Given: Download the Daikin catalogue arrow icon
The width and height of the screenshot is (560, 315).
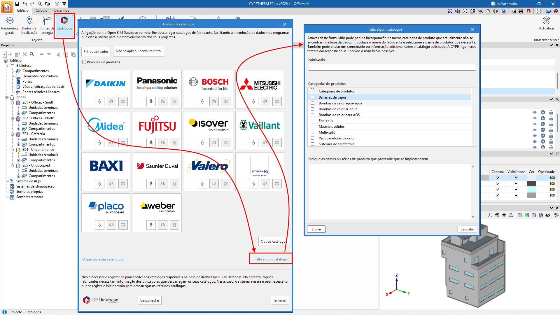Looking at the screenshot, I should click(x=100, y=101).
